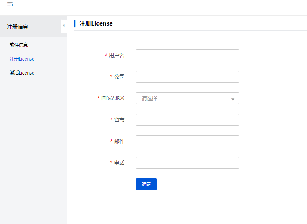The width and height of the screenshot is (307, 224).
Task: Click the caret arrow in the 国家/地区 dropdown
Action: 233,99
